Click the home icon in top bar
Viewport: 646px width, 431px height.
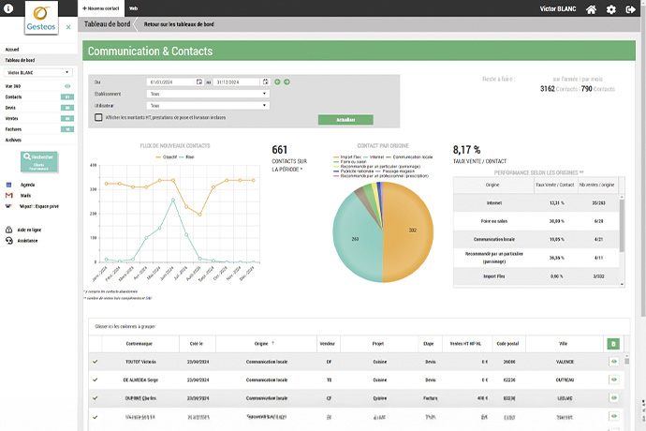pos(591,9)
